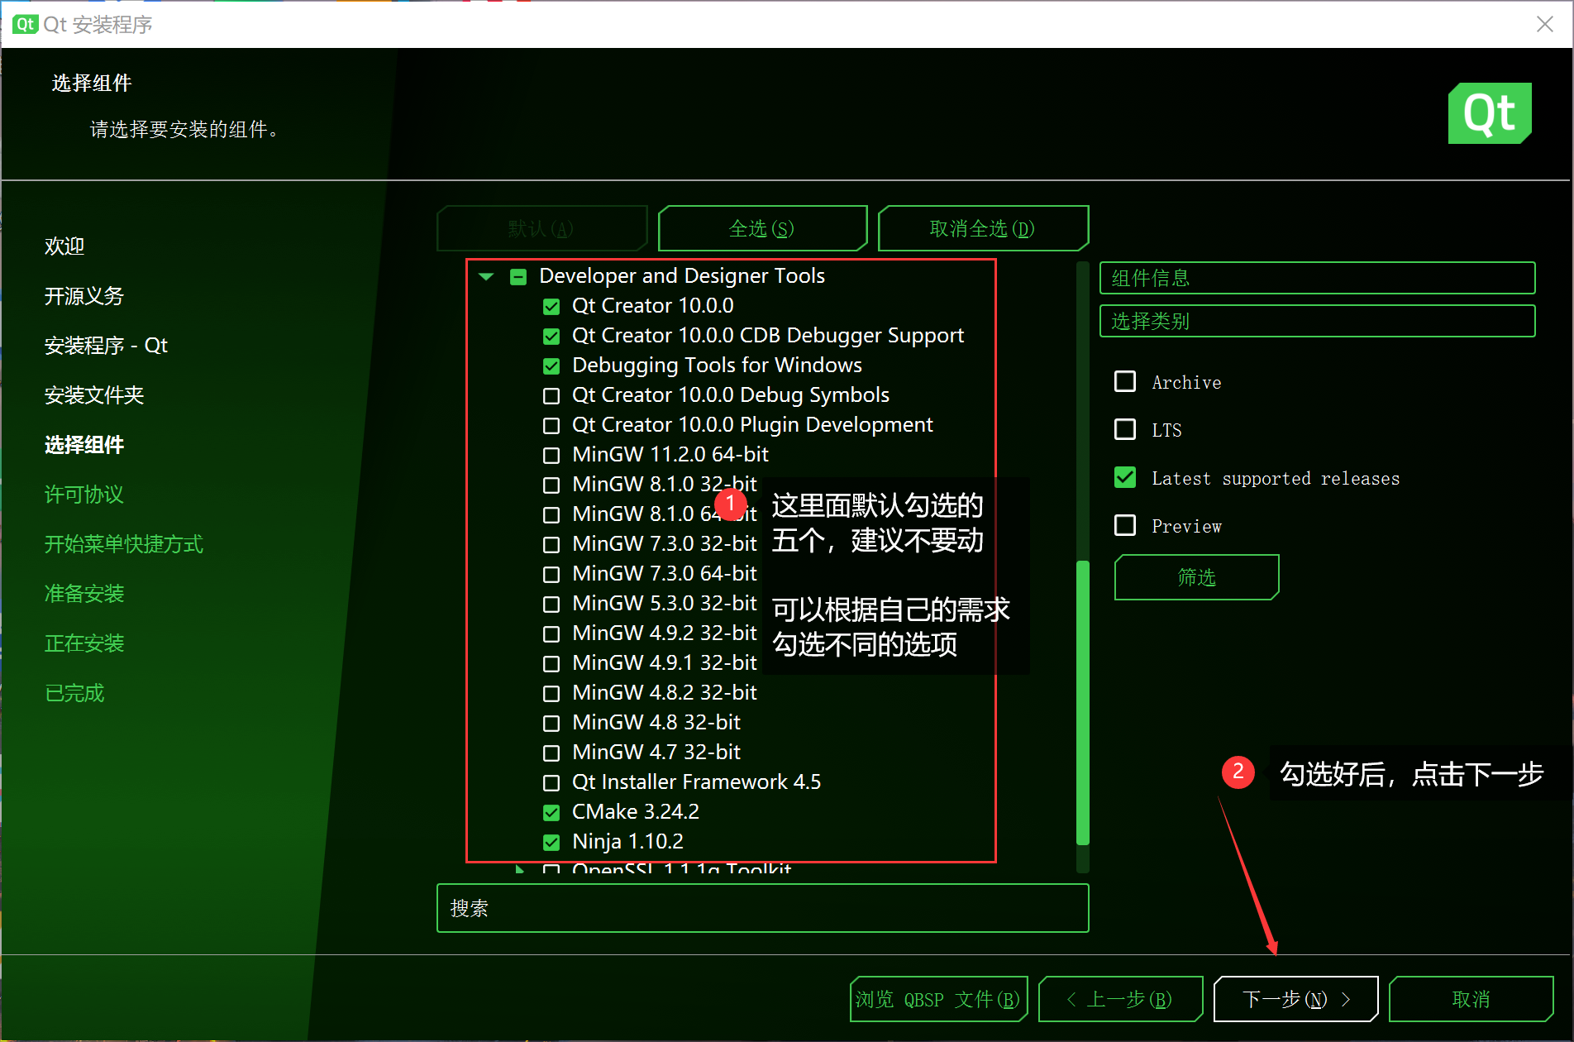
Task: Check MinGW 8.1.0 64-bit checkbox
Action: (551, 514)
